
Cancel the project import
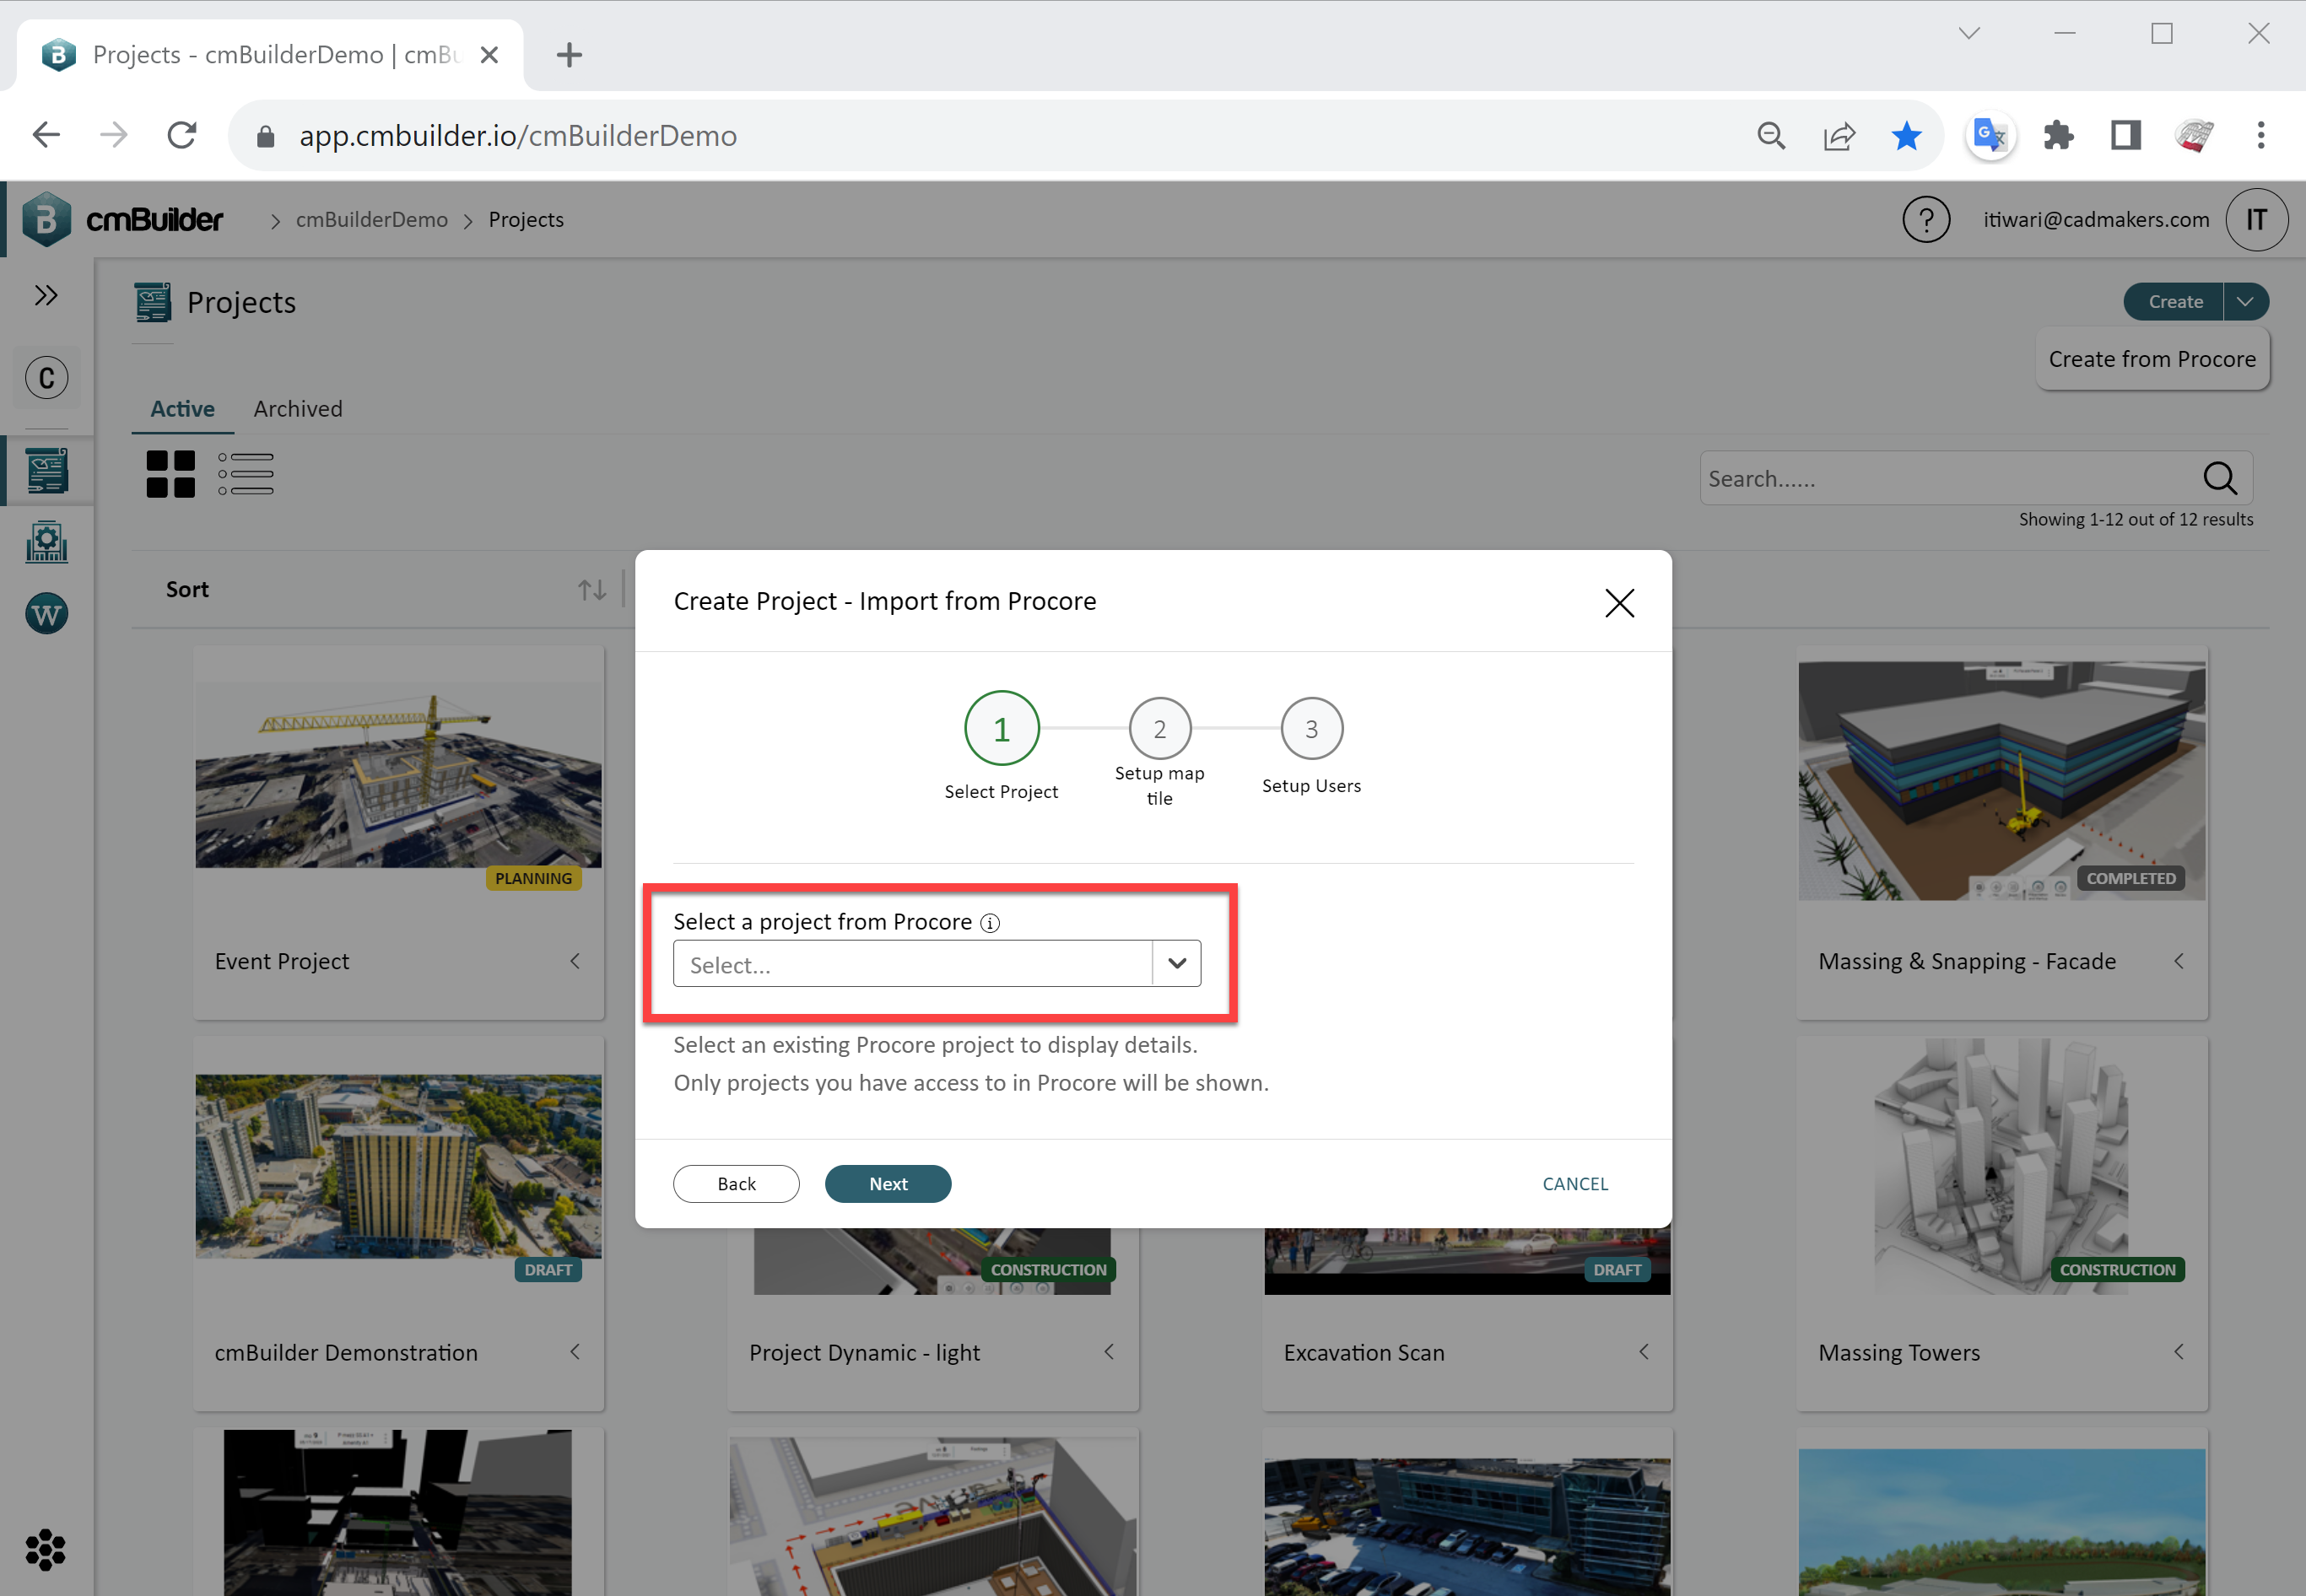click(x=1575, y=1183)
